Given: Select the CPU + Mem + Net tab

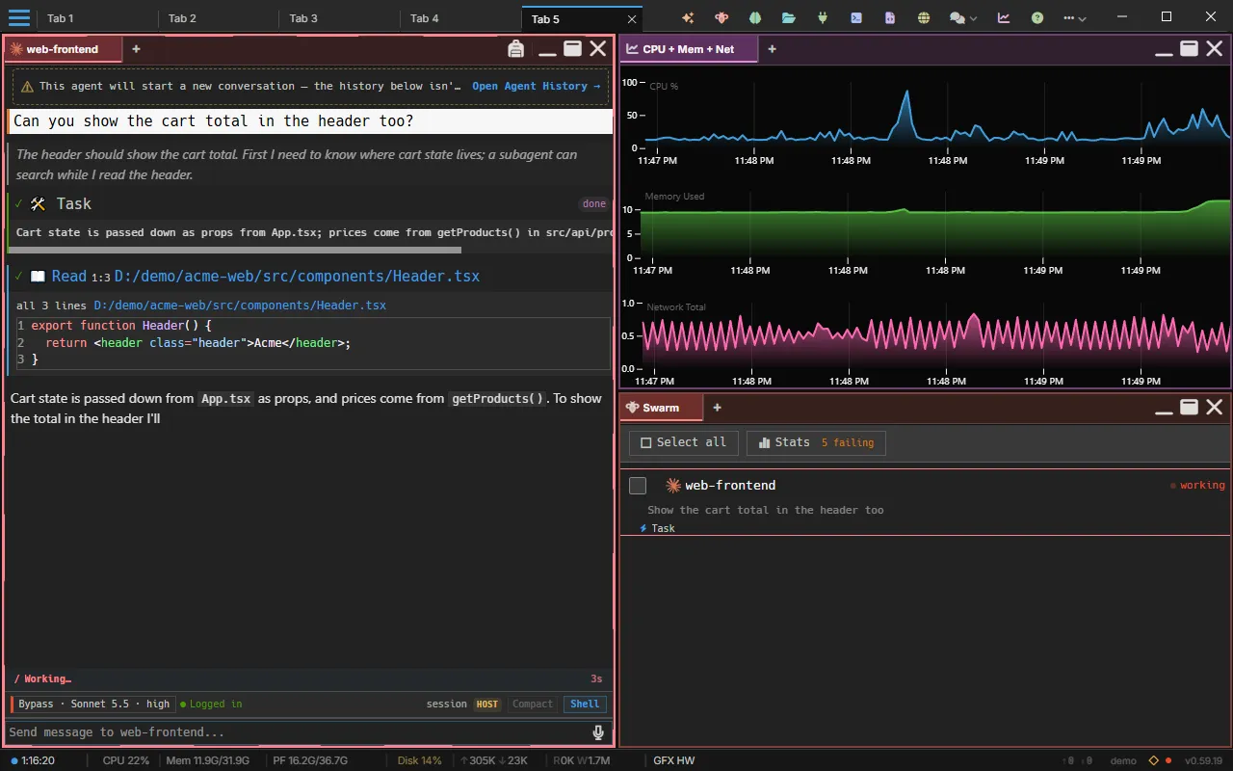Looking at the screenshot, I should tap(689, 49).
